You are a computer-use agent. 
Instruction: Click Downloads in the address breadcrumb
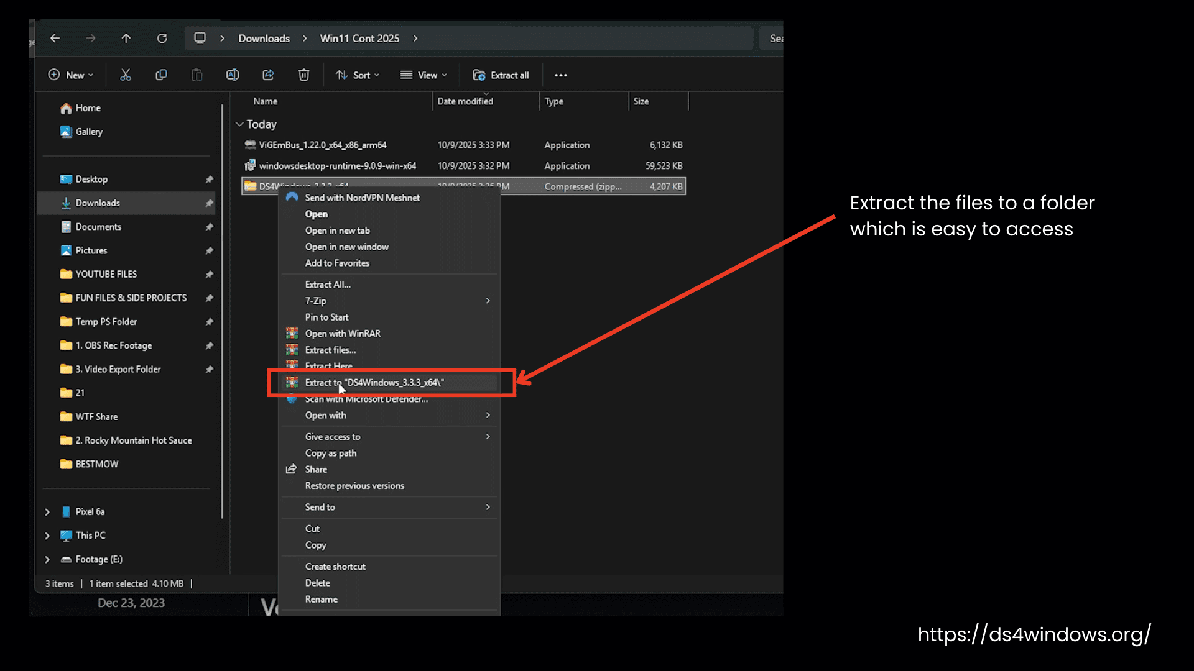(x=264, y=39)
